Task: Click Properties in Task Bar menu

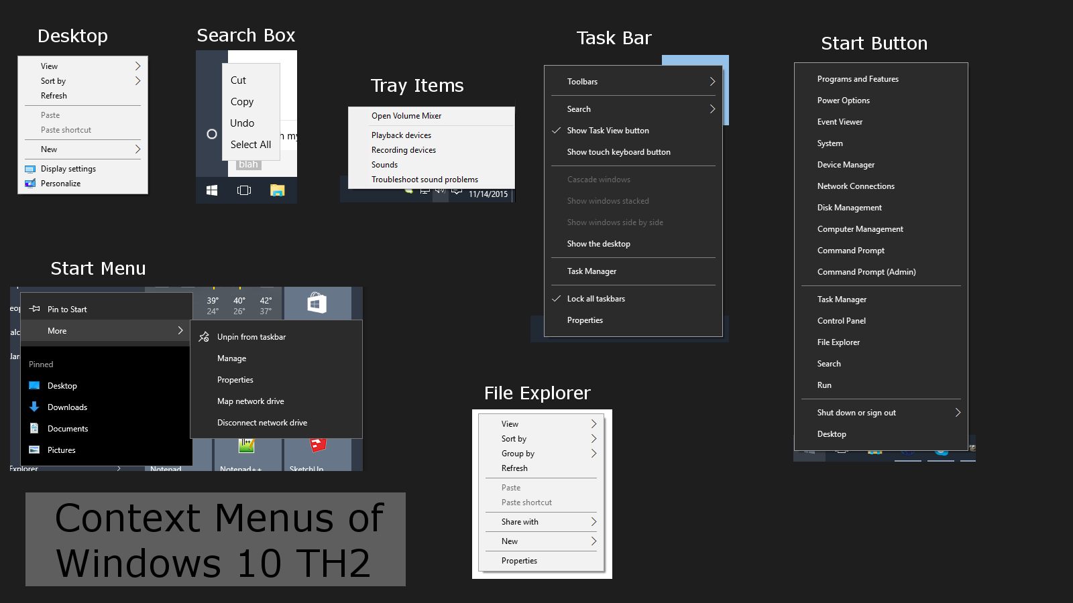Action: pyautogui.click(x=585, y=320)
